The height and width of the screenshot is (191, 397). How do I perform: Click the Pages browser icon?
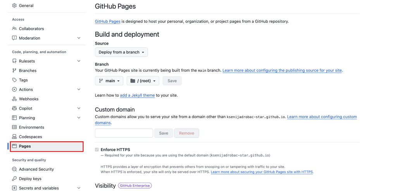click(14, 146)
